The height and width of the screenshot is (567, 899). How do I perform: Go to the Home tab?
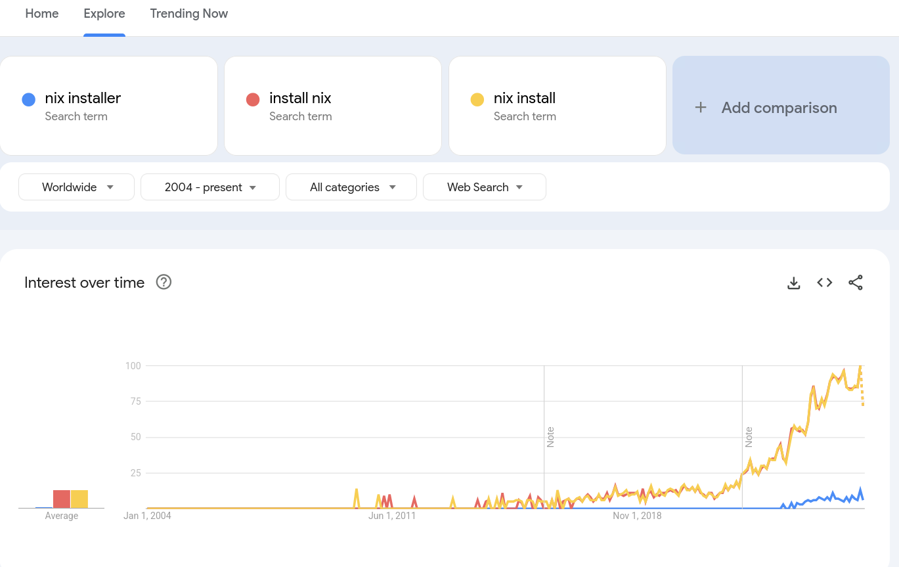coord(42,14)
